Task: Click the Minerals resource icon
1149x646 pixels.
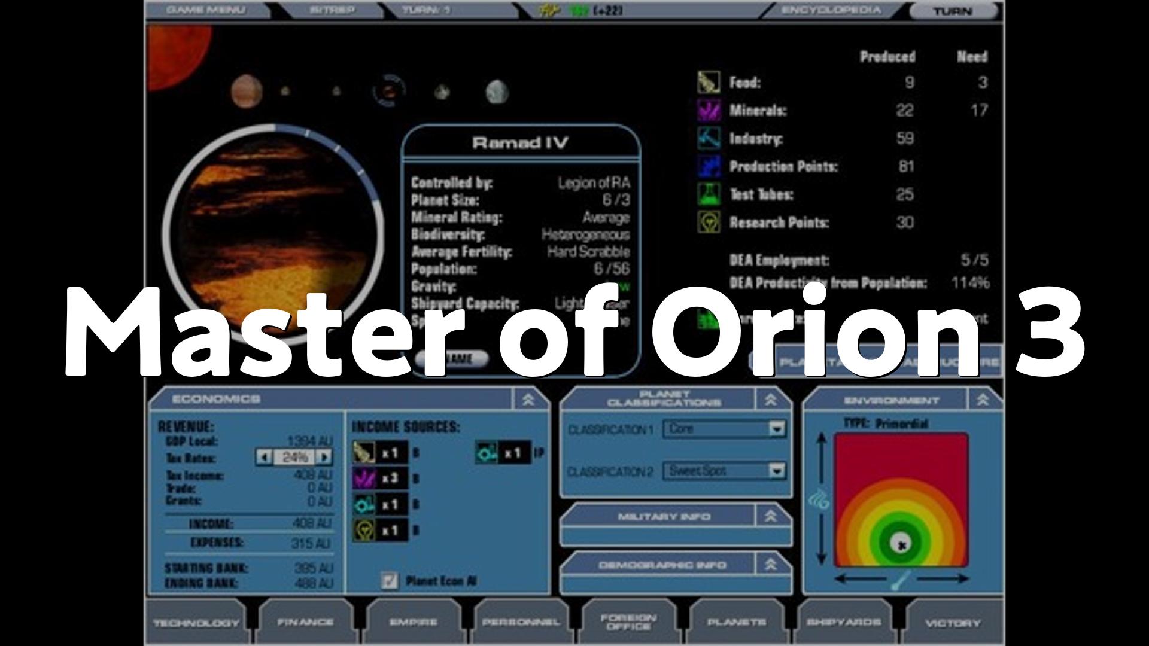Action: pyautogui.click(x=709, y=111)
